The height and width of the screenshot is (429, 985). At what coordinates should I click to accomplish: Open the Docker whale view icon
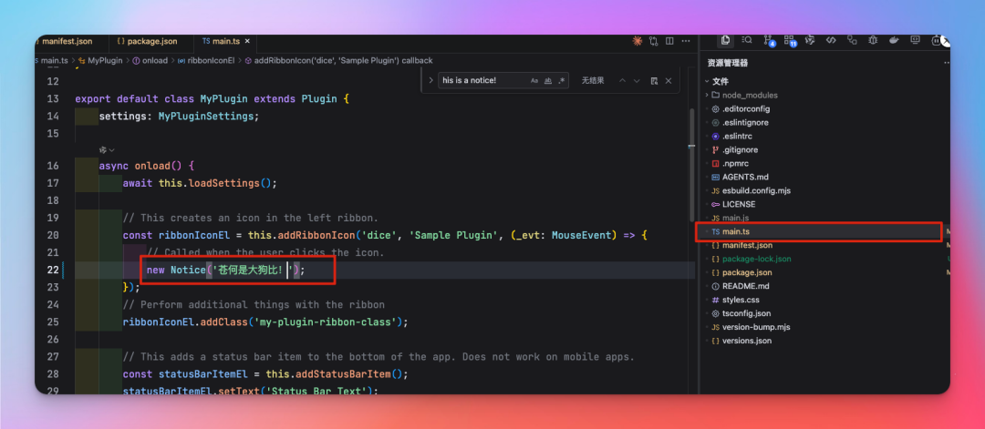(x=894, y=40)
